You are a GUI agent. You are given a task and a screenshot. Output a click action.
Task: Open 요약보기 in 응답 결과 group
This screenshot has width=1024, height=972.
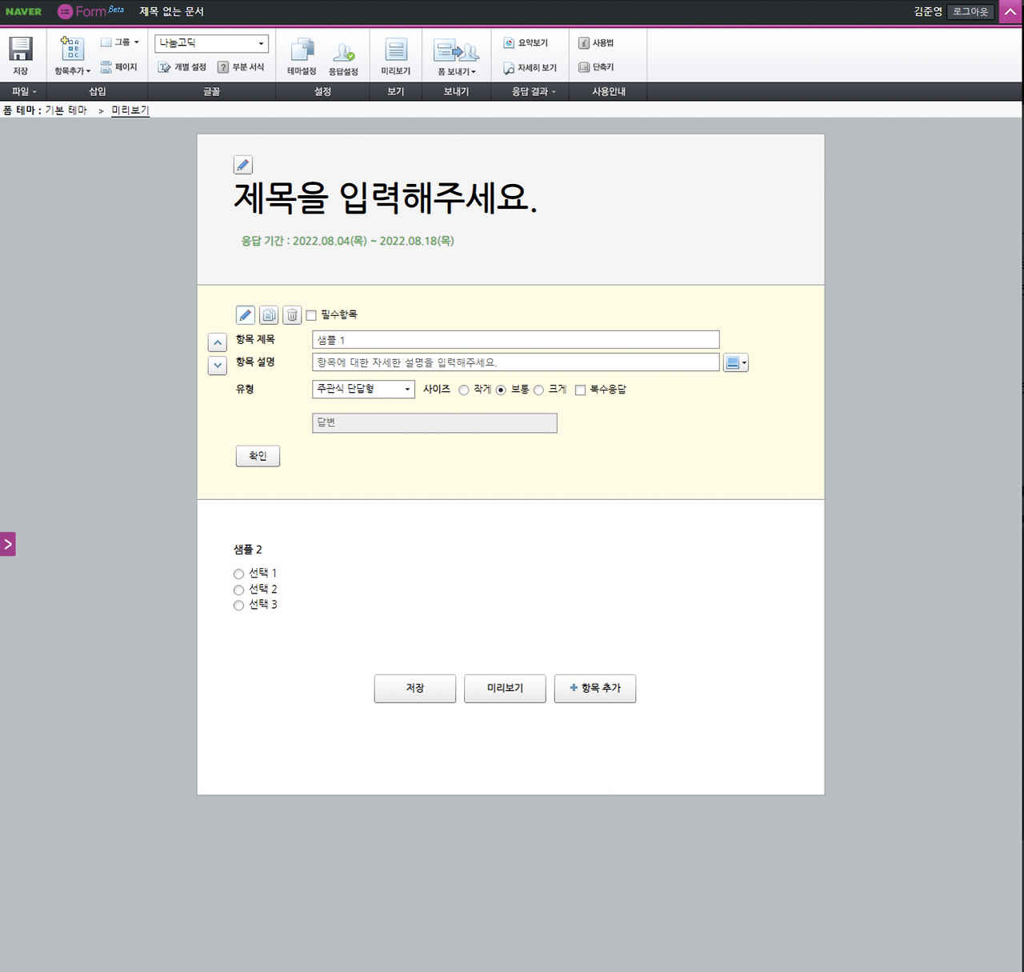click(x=528, y=42)
